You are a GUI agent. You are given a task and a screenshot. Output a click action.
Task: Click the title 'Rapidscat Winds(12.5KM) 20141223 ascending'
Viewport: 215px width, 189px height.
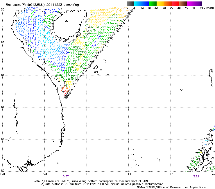point(42,5)
